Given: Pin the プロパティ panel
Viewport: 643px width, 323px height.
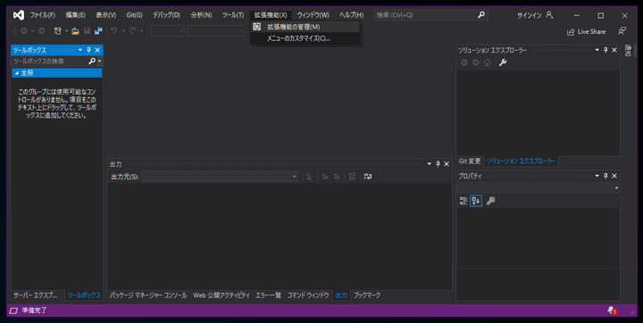Looking at the screenshot, I should point(605,176).
